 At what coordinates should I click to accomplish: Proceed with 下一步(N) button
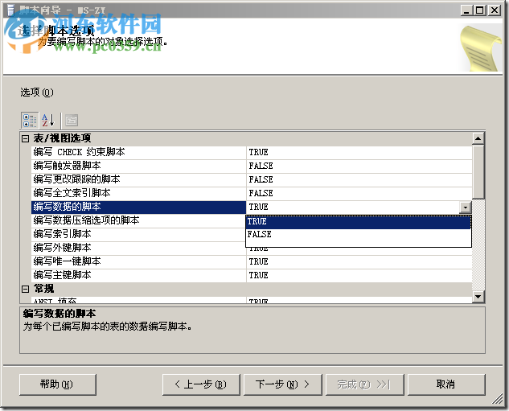point(283,384)
